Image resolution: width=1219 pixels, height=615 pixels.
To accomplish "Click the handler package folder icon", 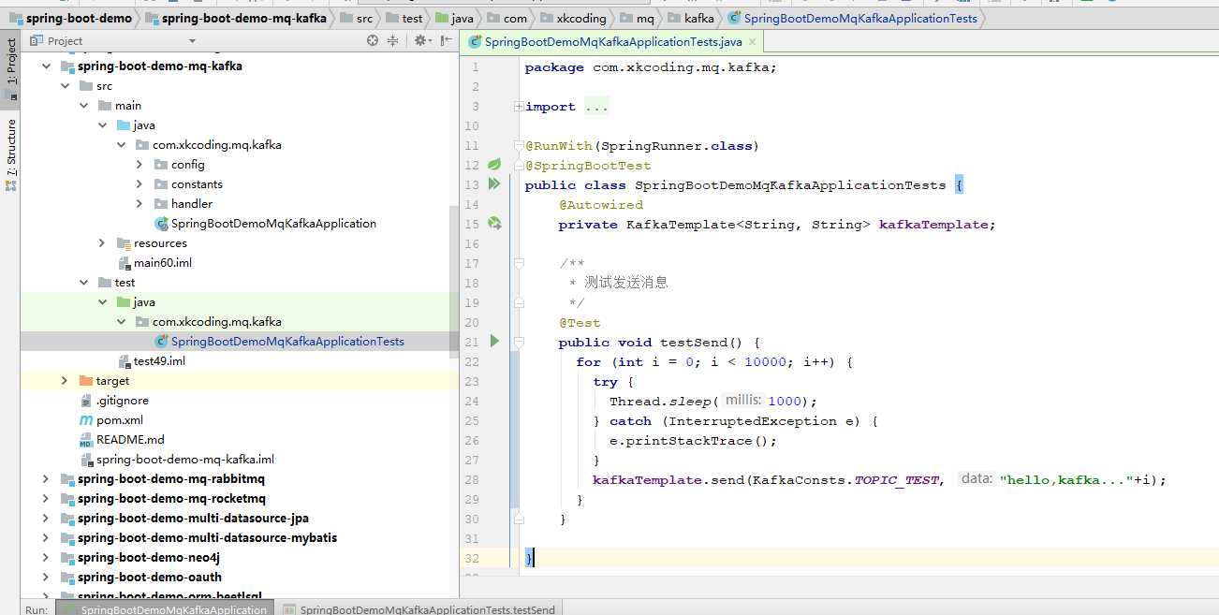I will click(x=161, y=204).
